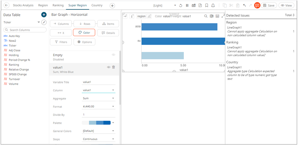Click the bookmark icon in the toolbar
The width and height of the screenshot is (298, 145).
[x=206, y=5]
